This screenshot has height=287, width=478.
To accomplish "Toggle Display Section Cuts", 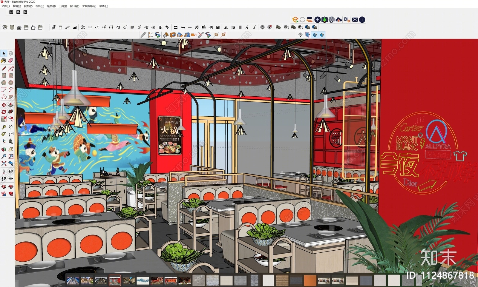I will tap(315, 35).
